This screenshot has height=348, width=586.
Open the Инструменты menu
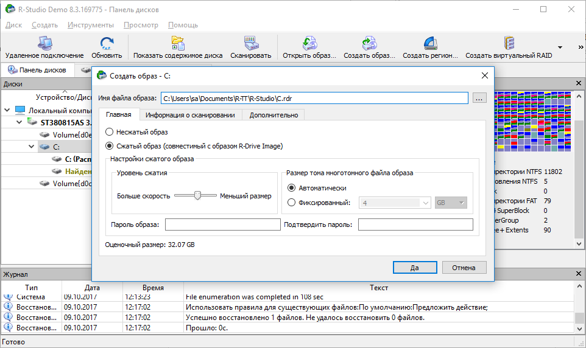click(90, 25)
